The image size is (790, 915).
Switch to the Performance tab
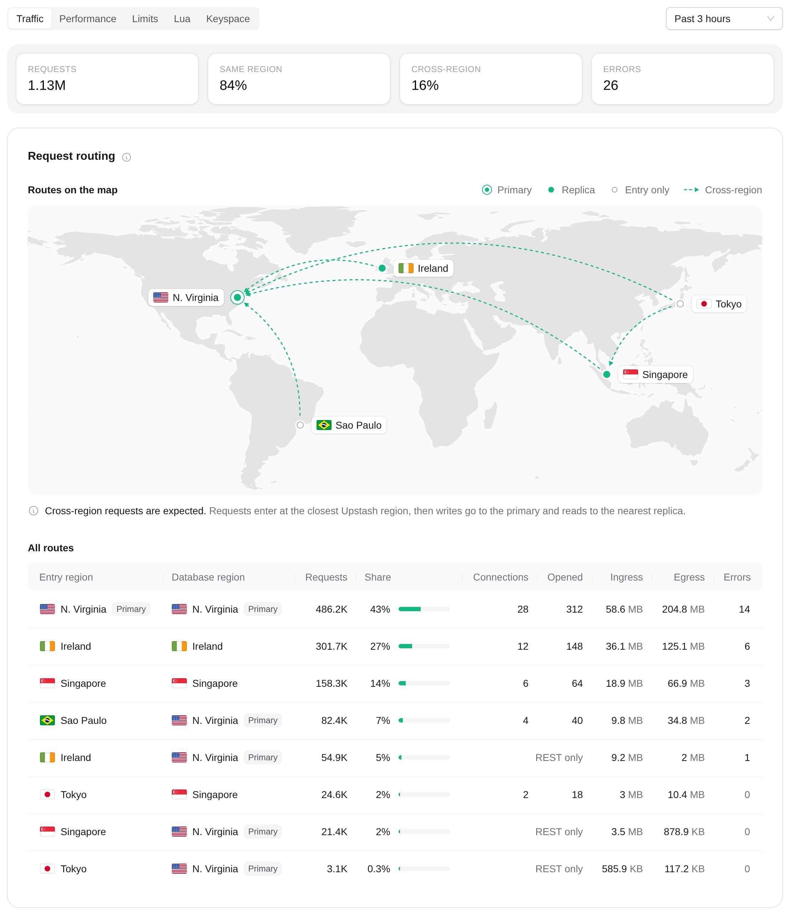(x=87, y=19)
